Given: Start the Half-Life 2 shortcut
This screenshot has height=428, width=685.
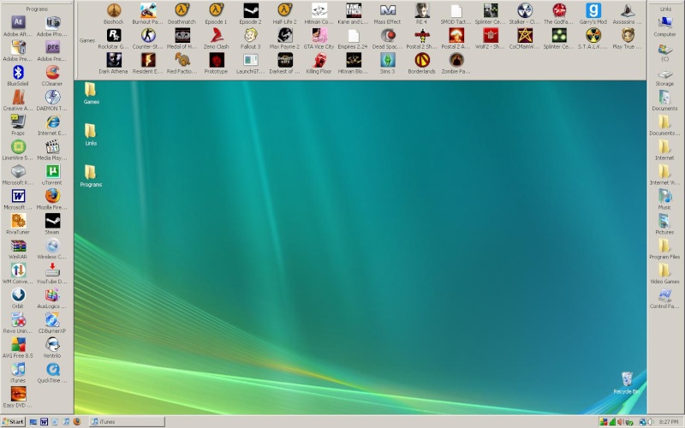Looking at the screenshot, I should (x=284, y=13).
